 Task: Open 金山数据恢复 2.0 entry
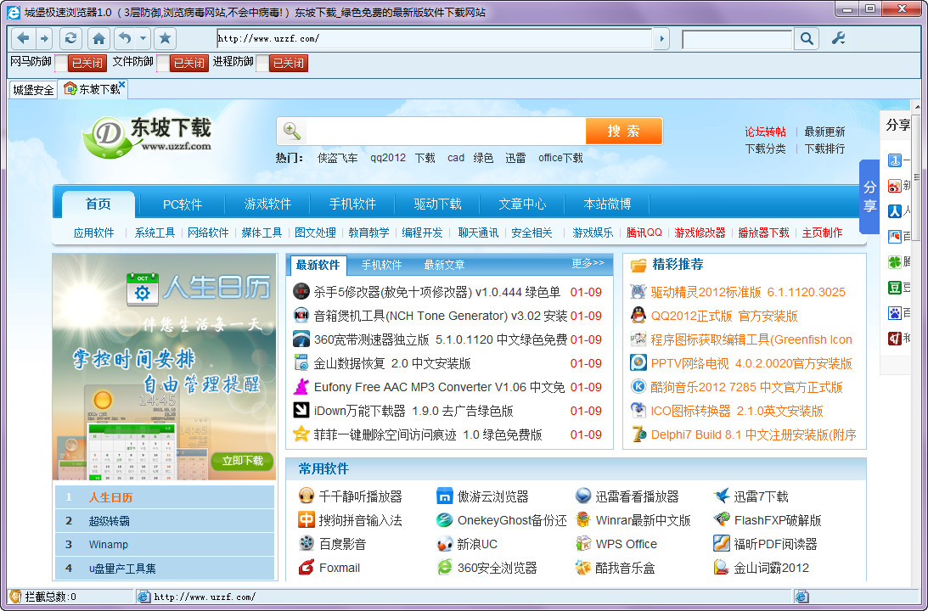(x=392, y=362)
